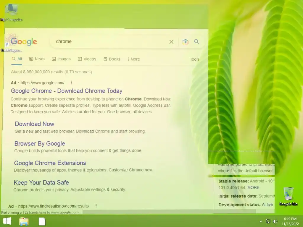Viewport: 303px width, 227px height.
Task: Click the Windows Start button
Action: (7, 221)
